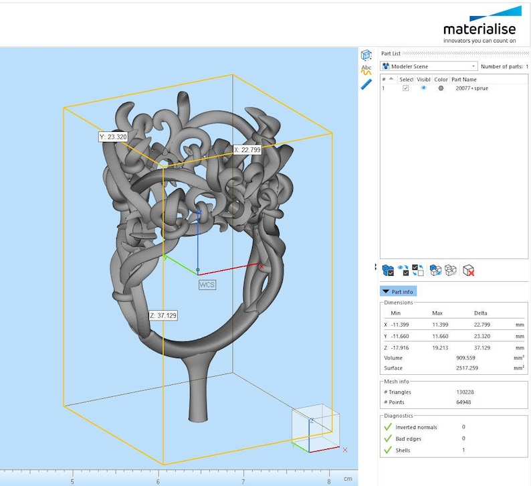Click the Y delta value 23.320
Screen dimensions: 531x486
(x=482, y=336)
